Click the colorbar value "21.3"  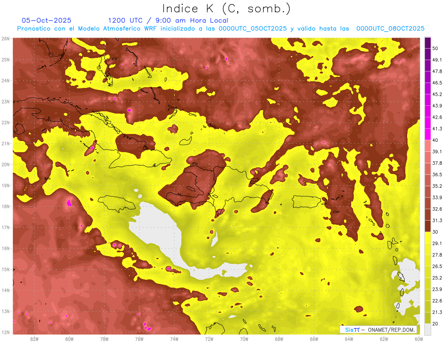click(x=437, y=312)
